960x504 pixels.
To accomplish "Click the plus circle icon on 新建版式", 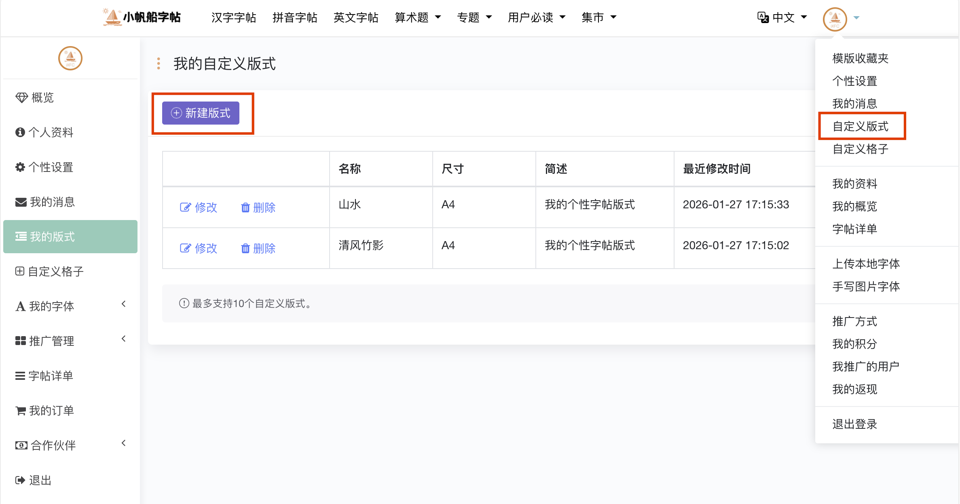I will pos(176,113).
